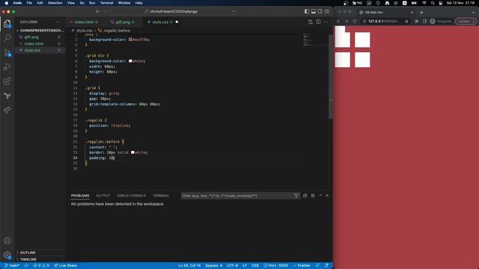
Task: Clear the Problems filter with funnel icon
Action: [296, 196]
